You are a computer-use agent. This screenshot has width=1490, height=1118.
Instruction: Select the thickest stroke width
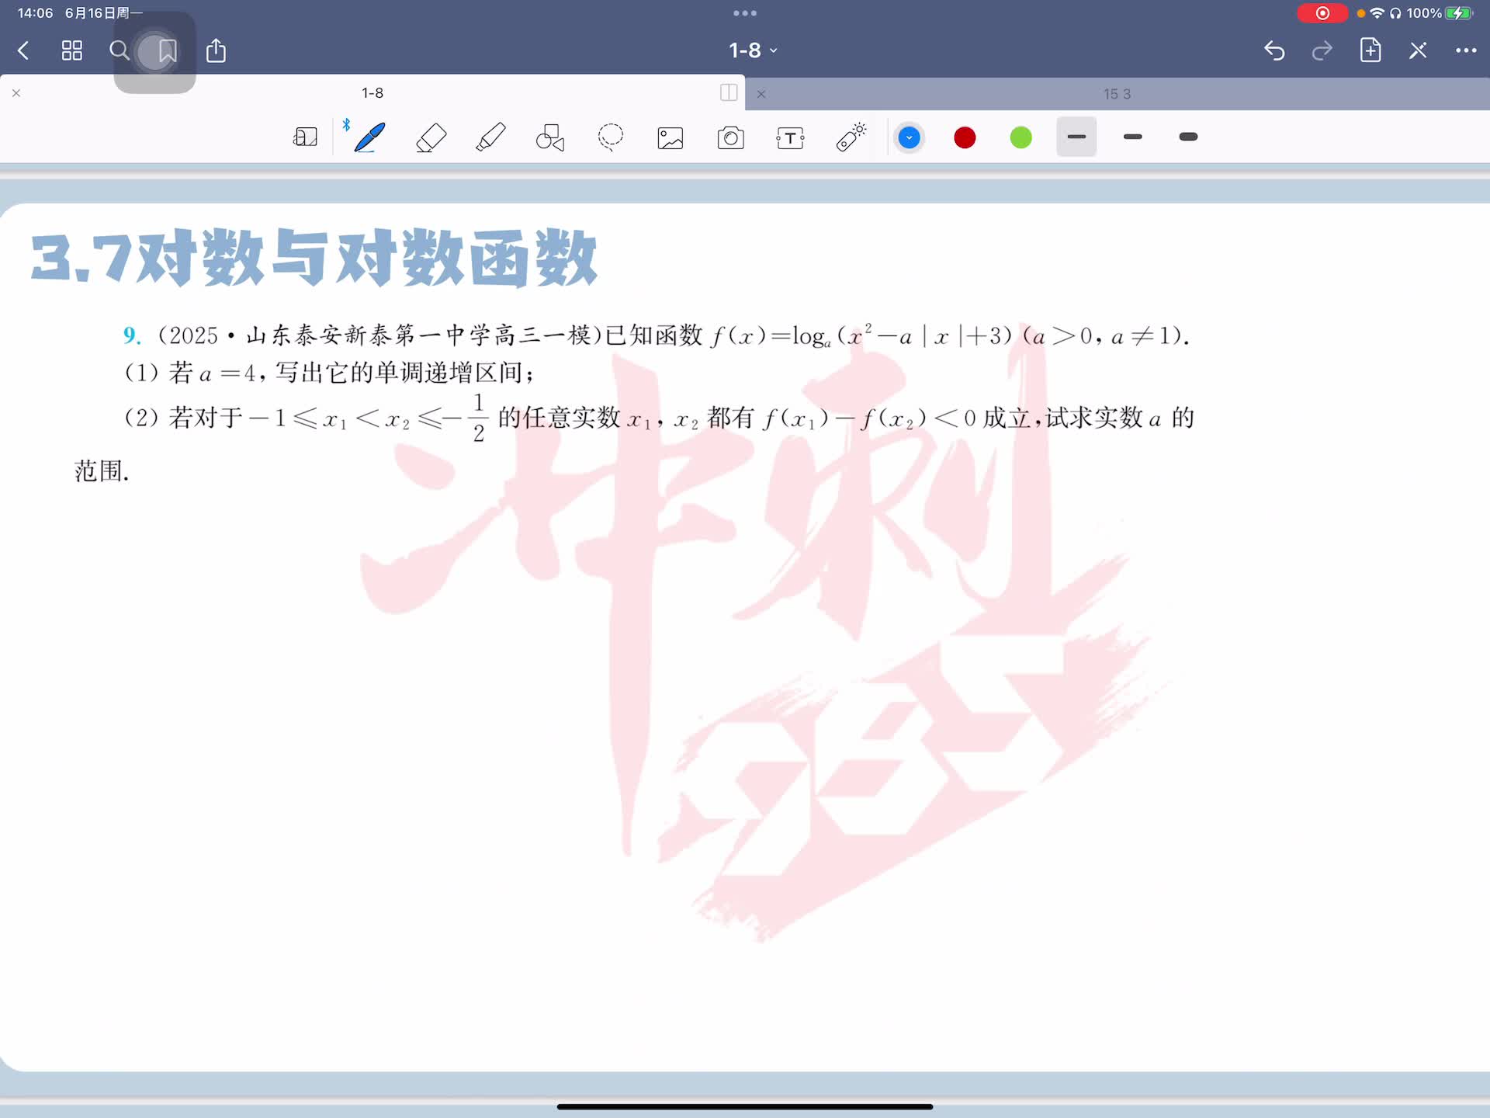tap(1188, 137)
